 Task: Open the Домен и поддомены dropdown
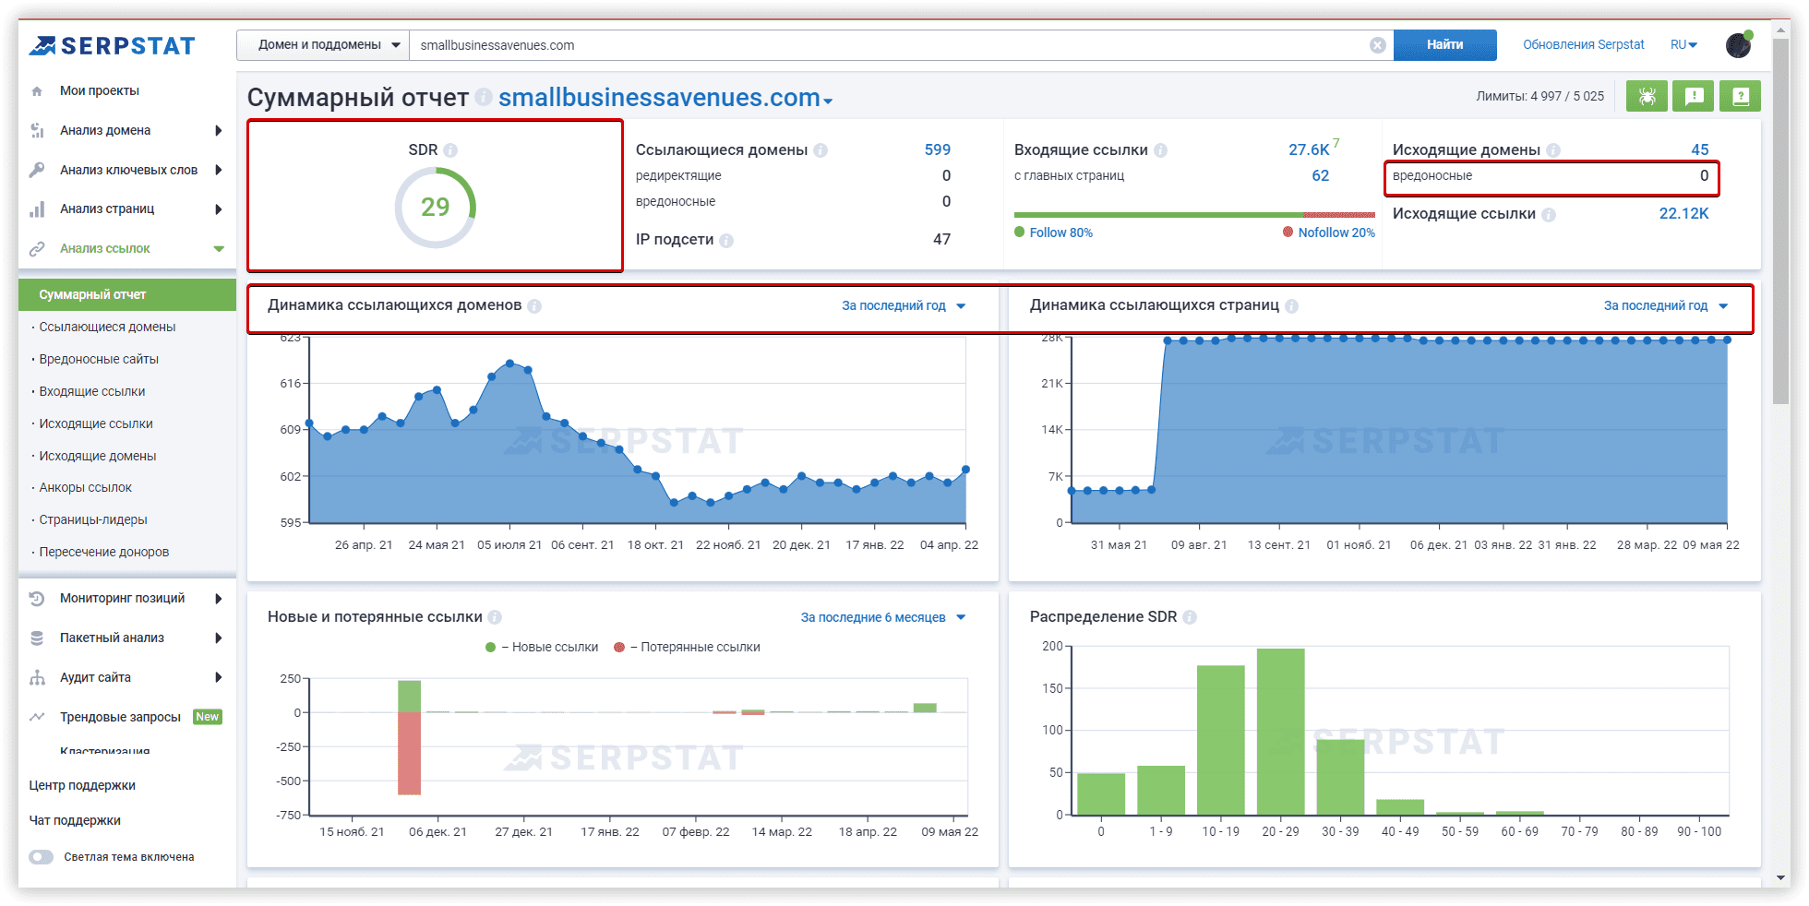[323, 45]
